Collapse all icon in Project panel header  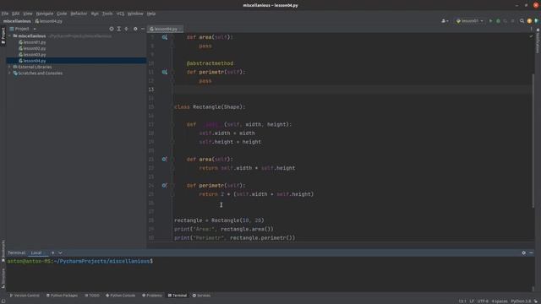[x=126, y=29]
